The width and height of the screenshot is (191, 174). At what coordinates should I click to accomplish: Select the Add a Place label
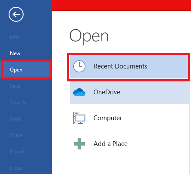click(x=110, y=144)
